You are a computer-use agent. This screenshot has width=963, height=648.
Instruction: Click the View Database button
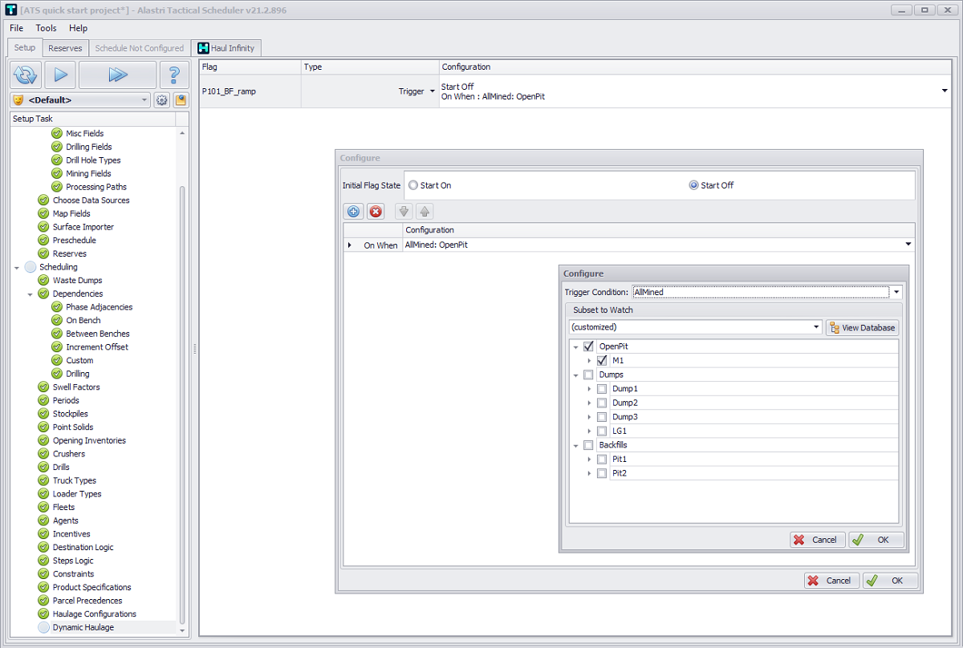(862, 327)
